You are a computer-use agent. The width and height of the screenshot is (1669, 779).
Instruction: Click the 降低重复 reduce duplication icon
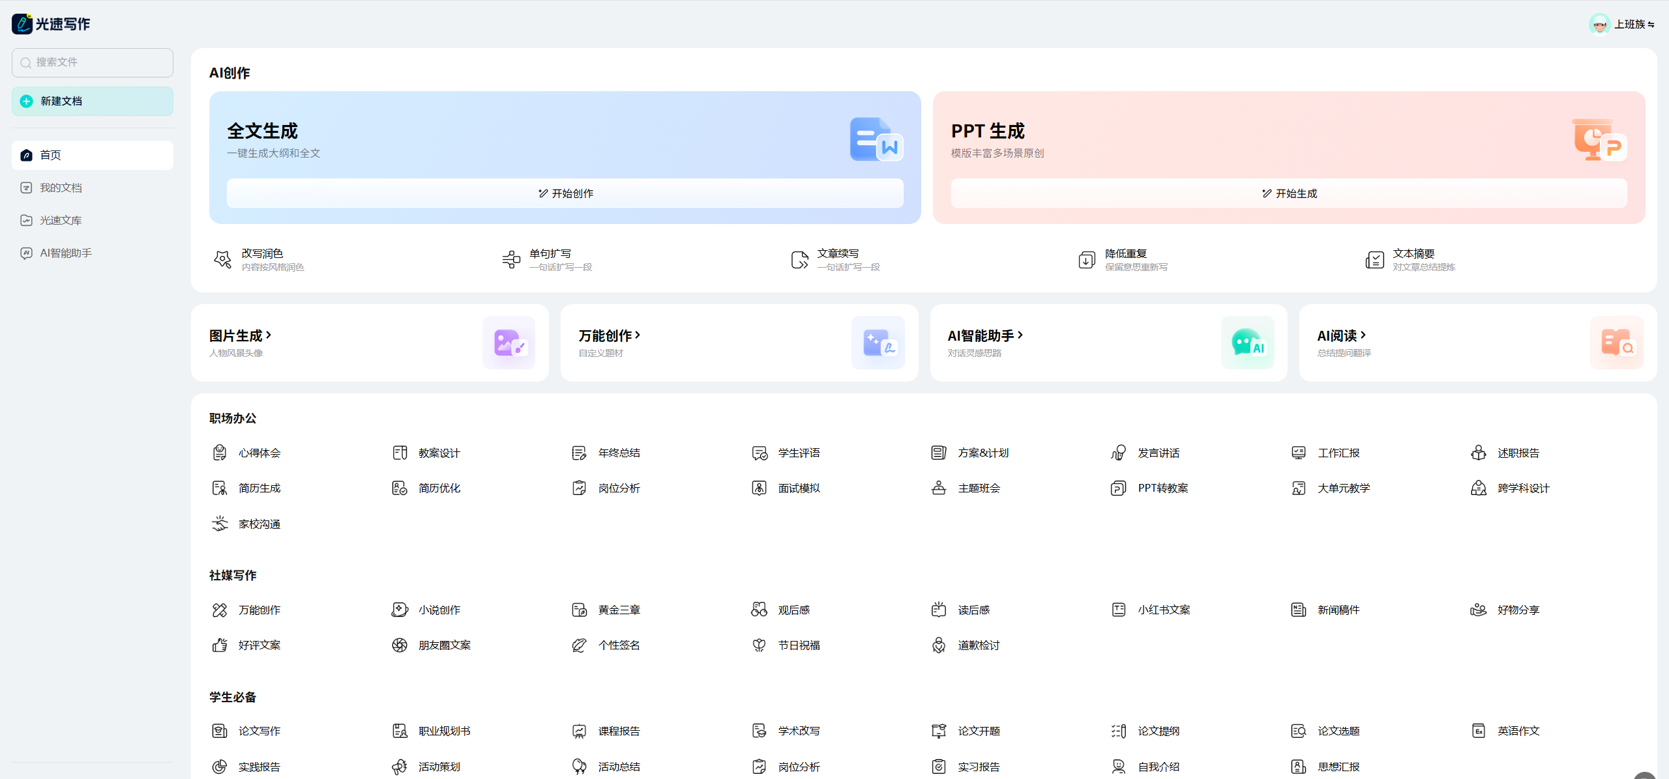tap(1087, 260)
